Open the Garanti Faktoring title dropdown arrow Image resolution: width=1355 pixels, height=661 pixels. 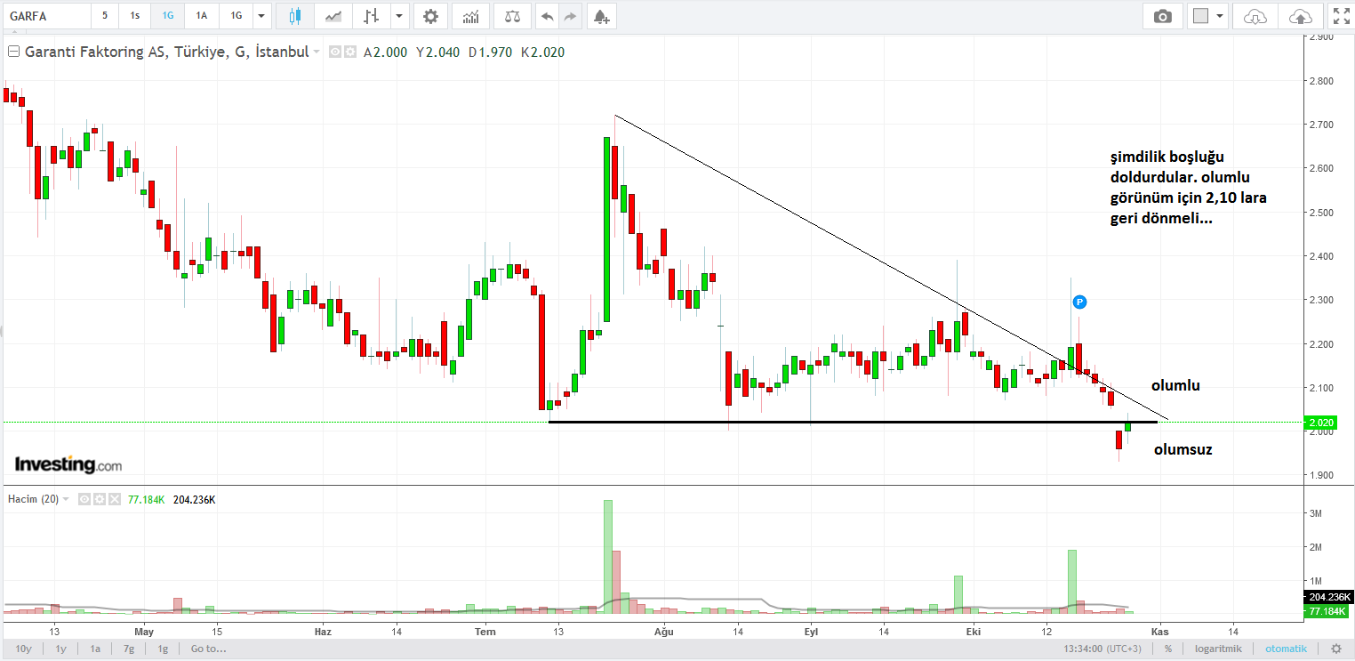[x=317, y=52]
